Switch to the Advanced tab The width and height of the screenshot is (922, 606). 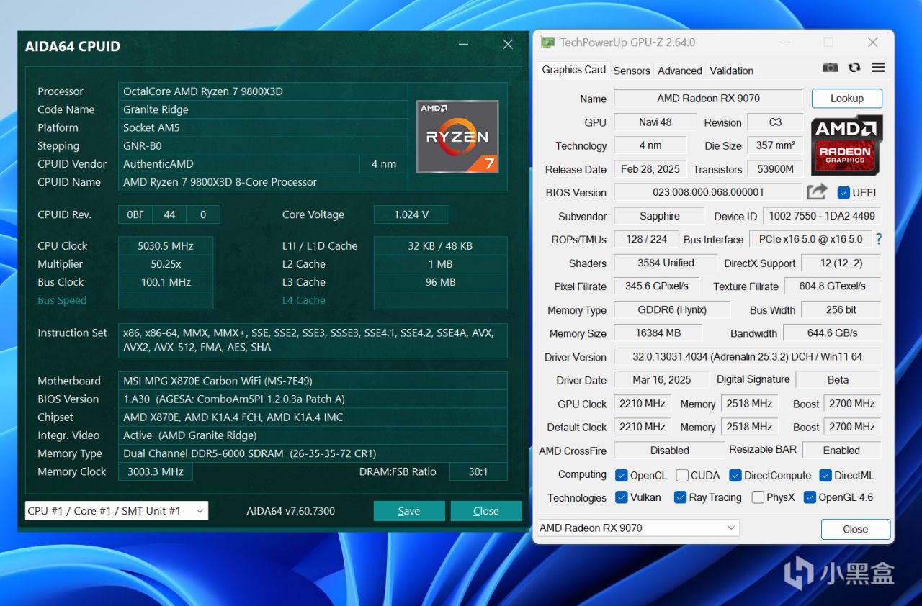pyautogui.click(x=679, y=71)
